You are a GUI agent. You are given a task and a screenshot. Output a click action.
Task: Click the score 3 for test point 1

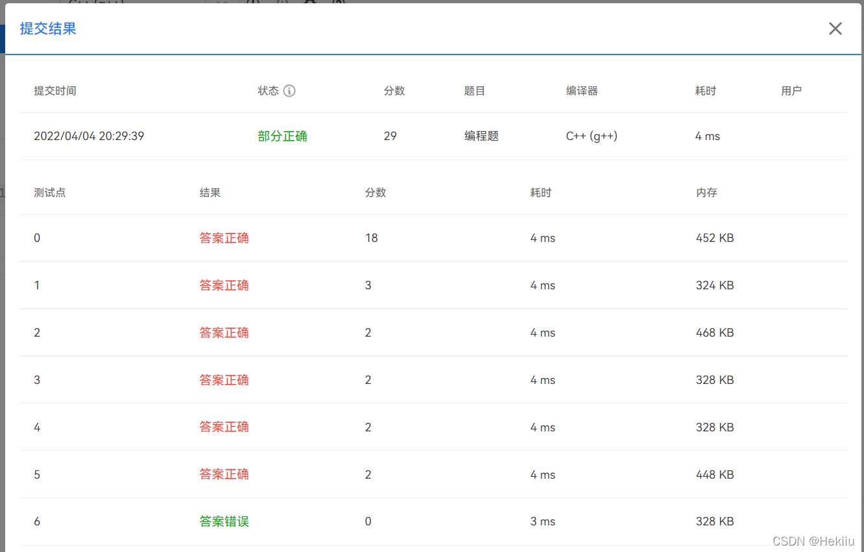point(368,285)
